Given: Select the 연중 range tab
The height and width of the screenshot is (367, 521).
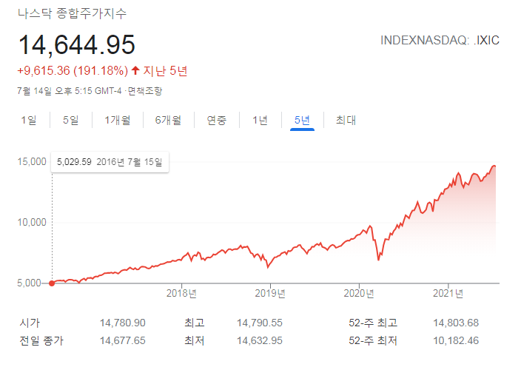Looking at the screenshot, I should pyautogui.click(x=217, y=120).
